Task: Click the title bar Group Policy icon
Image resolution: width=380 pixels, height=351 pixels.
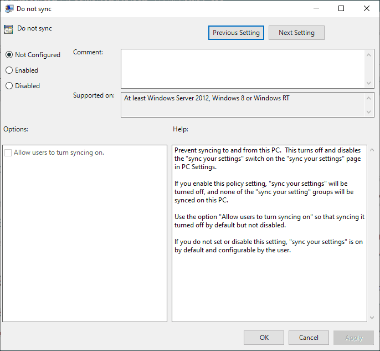Action: (9, 9)
